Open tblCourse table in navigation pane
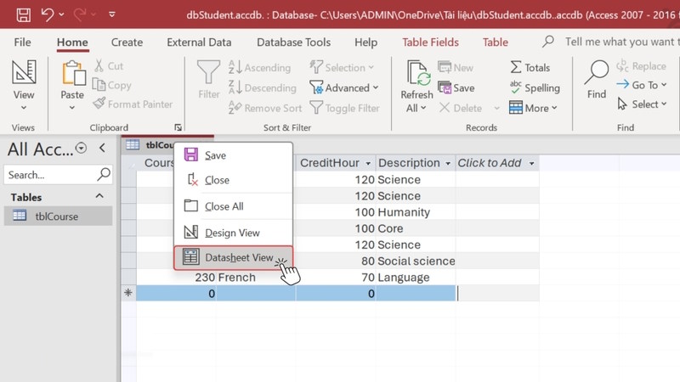 tap(56, 216)
